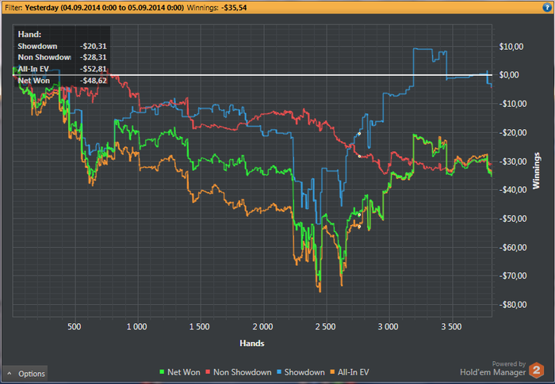
Task: Toggle the Net Won legend entry
Action: click(x=180, y=372)
